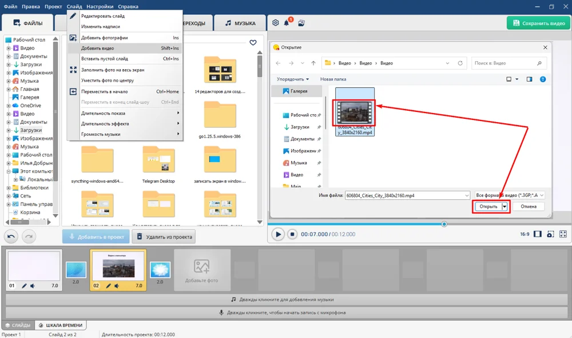Click the favorites heart icon
Screen dimensions: 572x338
click(253, 43)
